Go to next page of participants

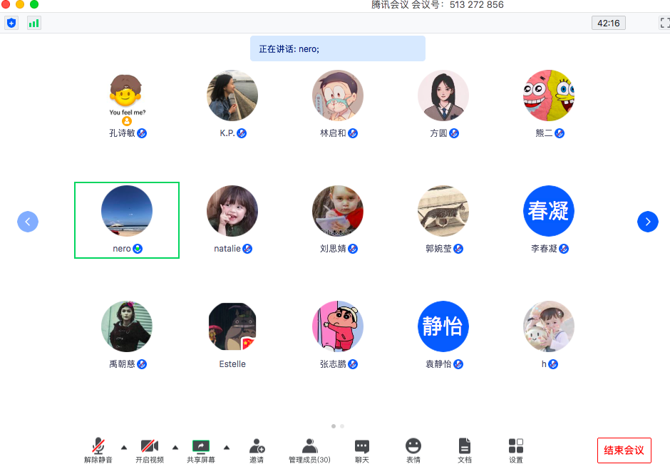click(647, 222)
